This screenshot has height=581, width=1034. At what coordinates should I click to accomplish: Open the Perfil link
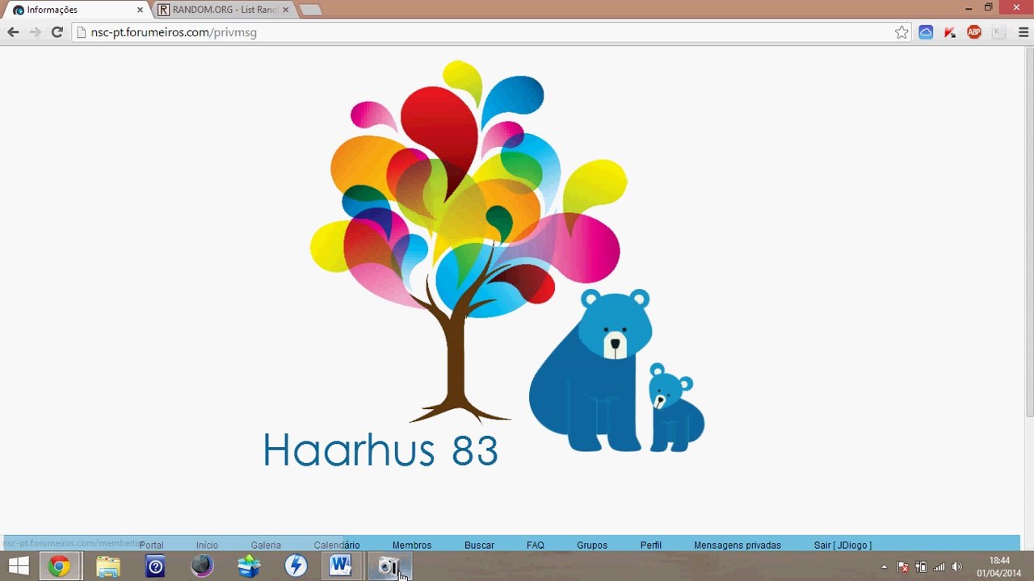point(651,545)
